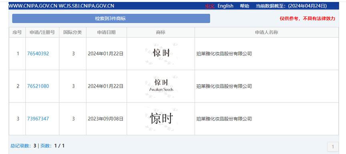Switch language to English
The width and height of the screenshot is (346, 154).
point(225,6)
